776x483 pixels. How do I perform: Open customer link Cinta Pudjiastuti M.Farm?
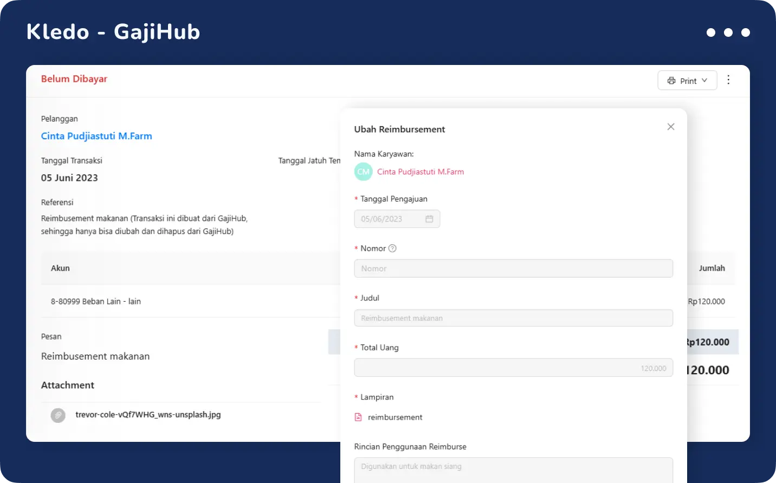pyautogui.click(x=96, y=136)
